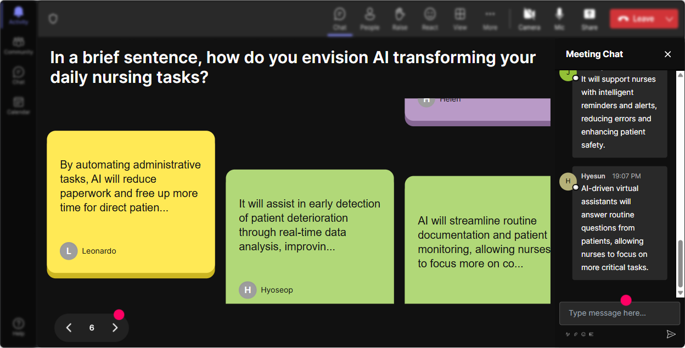Select the streamline routine documentation card

(x=478, y=240)
